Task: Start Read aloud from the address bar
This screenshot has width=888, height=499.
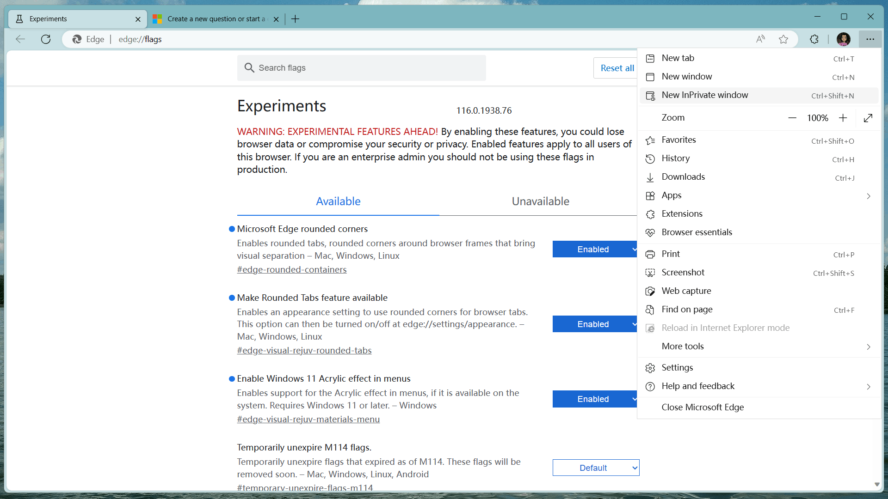Action: pyautogui.click(x=760, y=39)
